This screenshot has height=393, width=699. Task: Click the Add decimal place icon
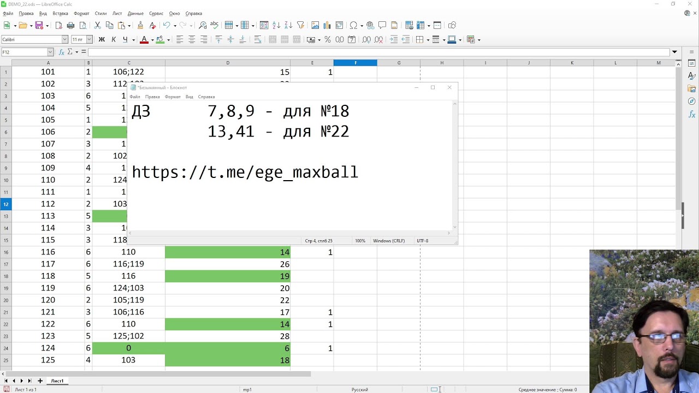(366, 39)
